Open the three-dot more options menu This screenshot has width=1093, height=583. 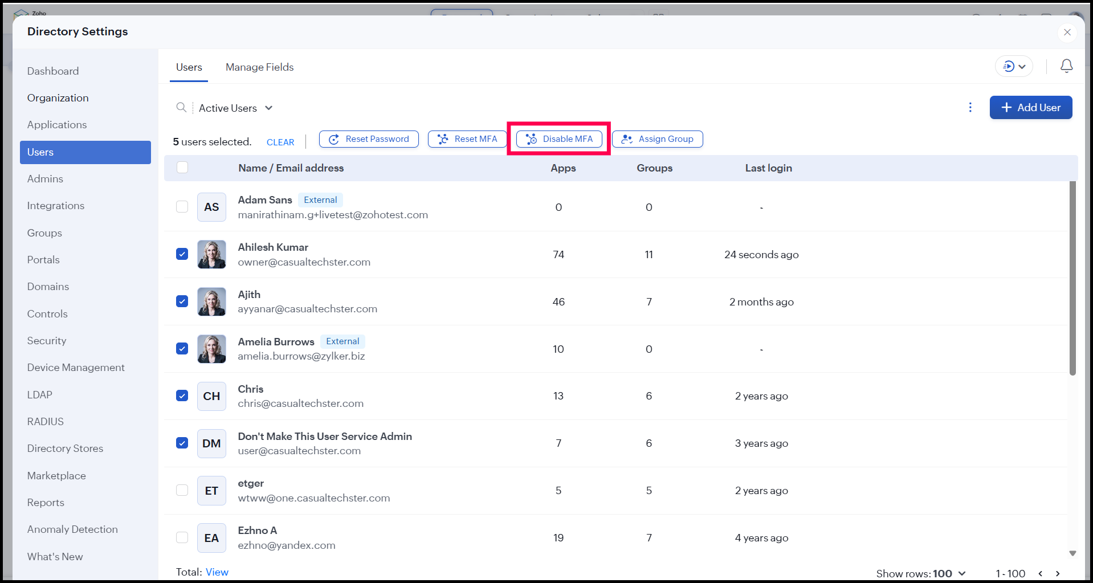(x=970, y=108)
